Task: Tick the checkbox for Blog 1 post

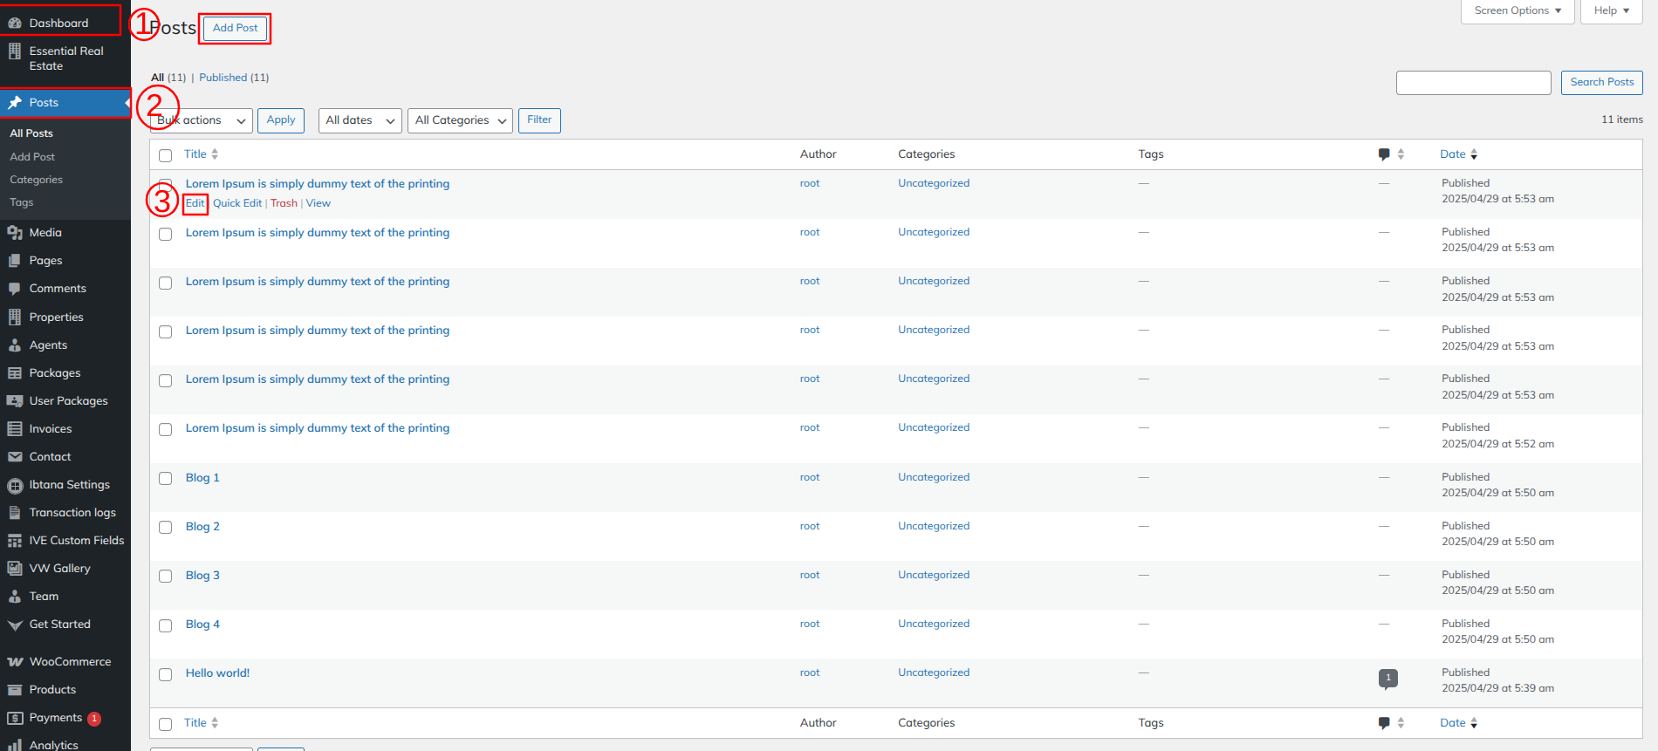Action: pyautogui.click(x=166, y=479)
